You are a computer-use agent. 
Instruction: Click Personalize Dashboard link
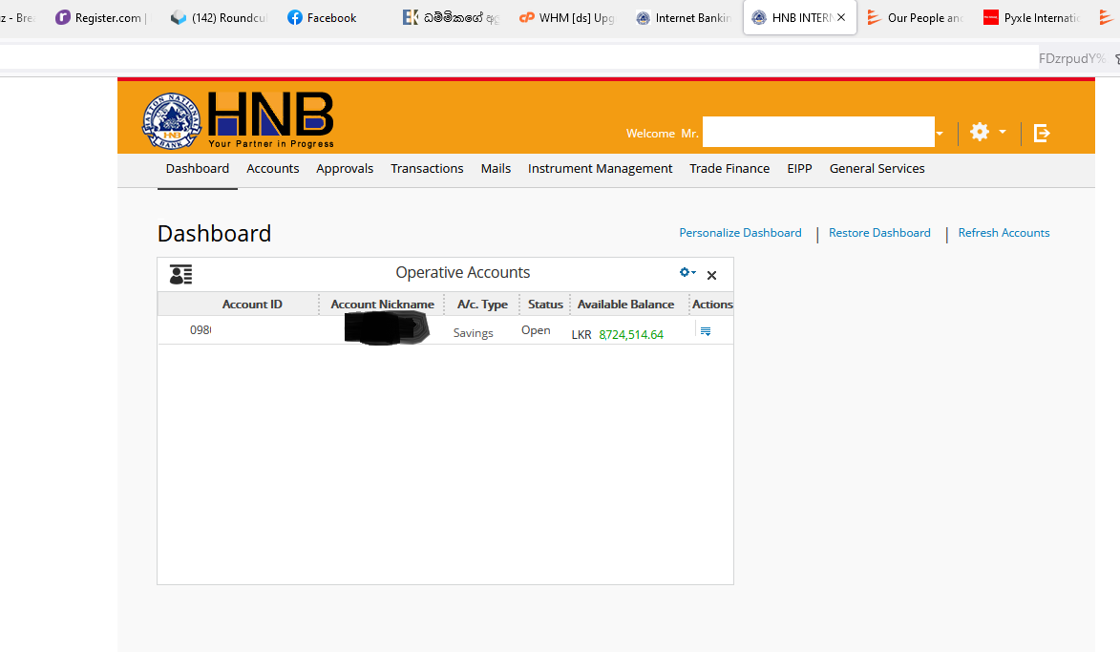740,233
